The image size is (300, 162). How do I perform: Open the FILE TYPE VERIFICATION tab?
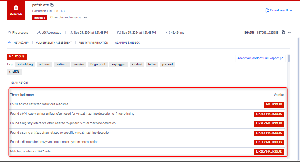tap(93, 43)
